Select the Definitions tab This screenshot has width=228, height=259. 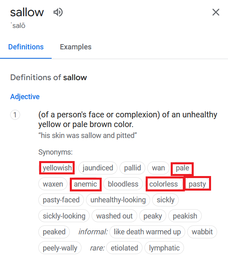click(26, 47)
